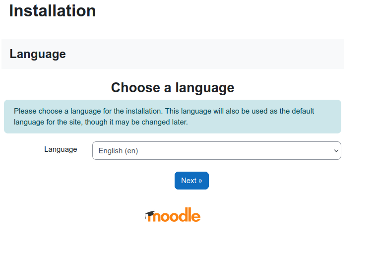The height and width of the screenshot is (254, 376).
Task: Click the 'Choose a language' heading
Action: click(x=173, y=88)
